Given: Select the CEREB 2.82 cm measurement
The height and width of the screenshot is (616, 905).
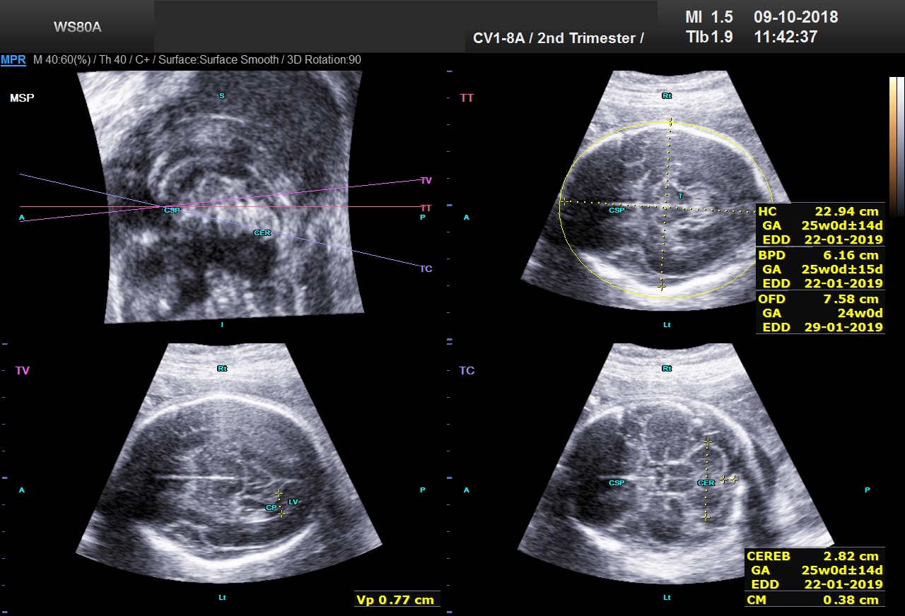Looking at the screenshot, I should pyautogui.click(x=814, y=556).
